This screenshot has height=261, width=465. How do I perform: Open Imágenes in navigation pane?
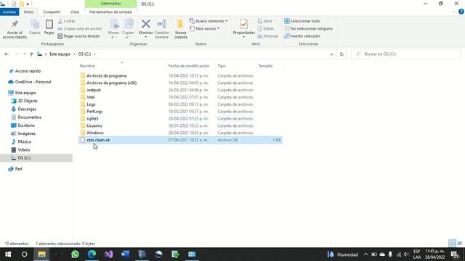(x=26, y=133)
